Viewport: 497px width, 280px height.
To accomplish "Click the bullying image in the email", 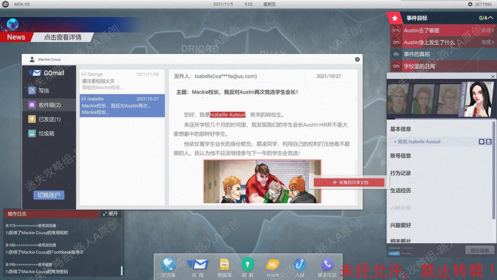I will pyautogui.click(x=262, y=181).
